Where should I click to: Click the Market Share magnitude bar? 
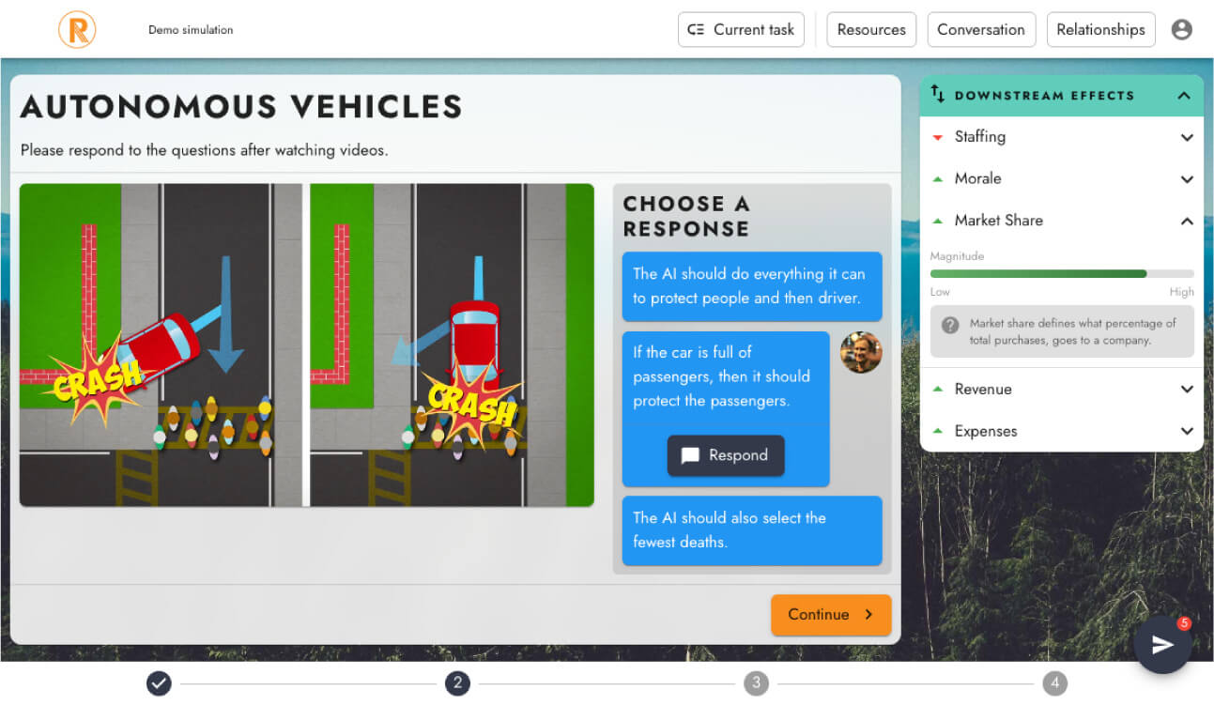(x=1062, y=274)
